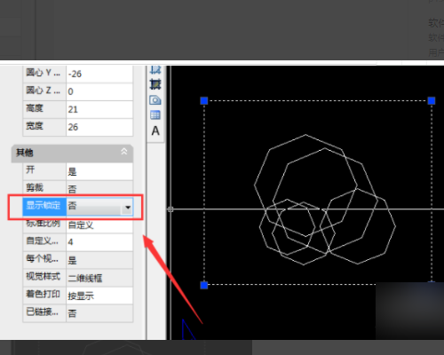Image resolution: width=444 pixels, height=355 pixels.
Task: Toggle the 剪裁 property value 否
Action: pyautogui.click(x=99, y=188)
